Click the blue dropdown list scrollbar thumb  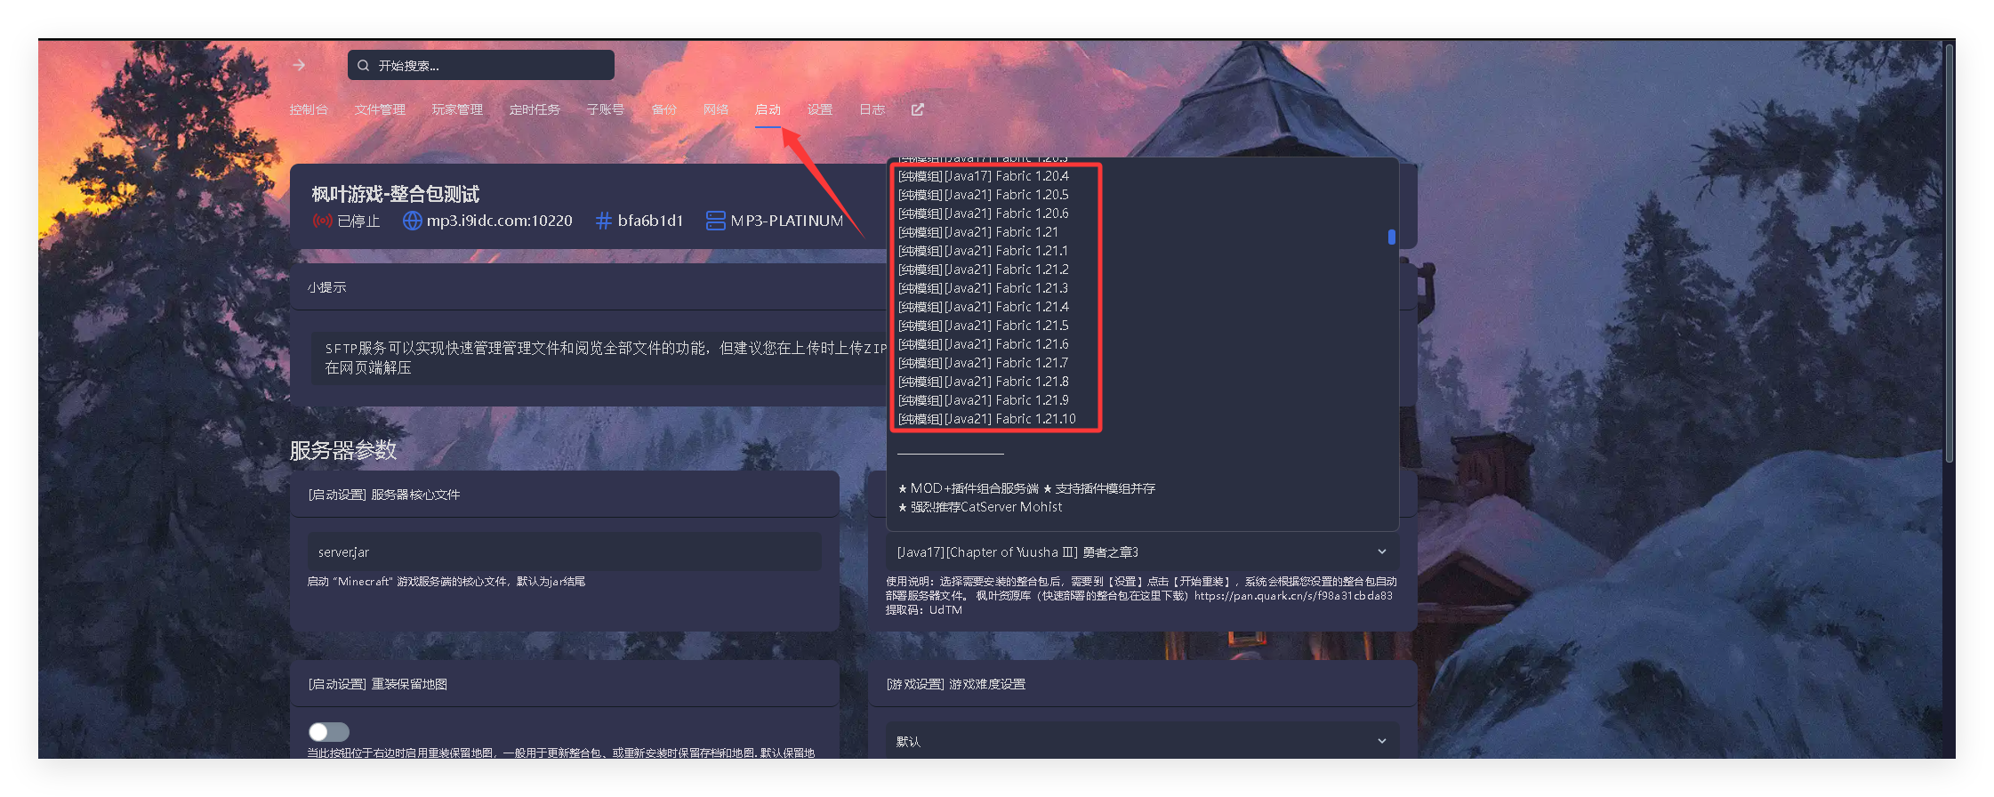click(x=1391, y=237)
